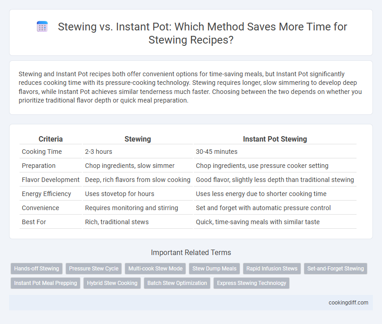Click the intro paragraph about Instant Pot
382x324 pixels.
pyautogui.click(x=190, y=87)
